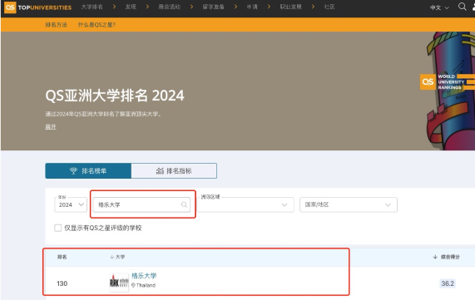Click the 格乐大学 search input field
The height and width of the screenshot is (300, 475).
141,204
